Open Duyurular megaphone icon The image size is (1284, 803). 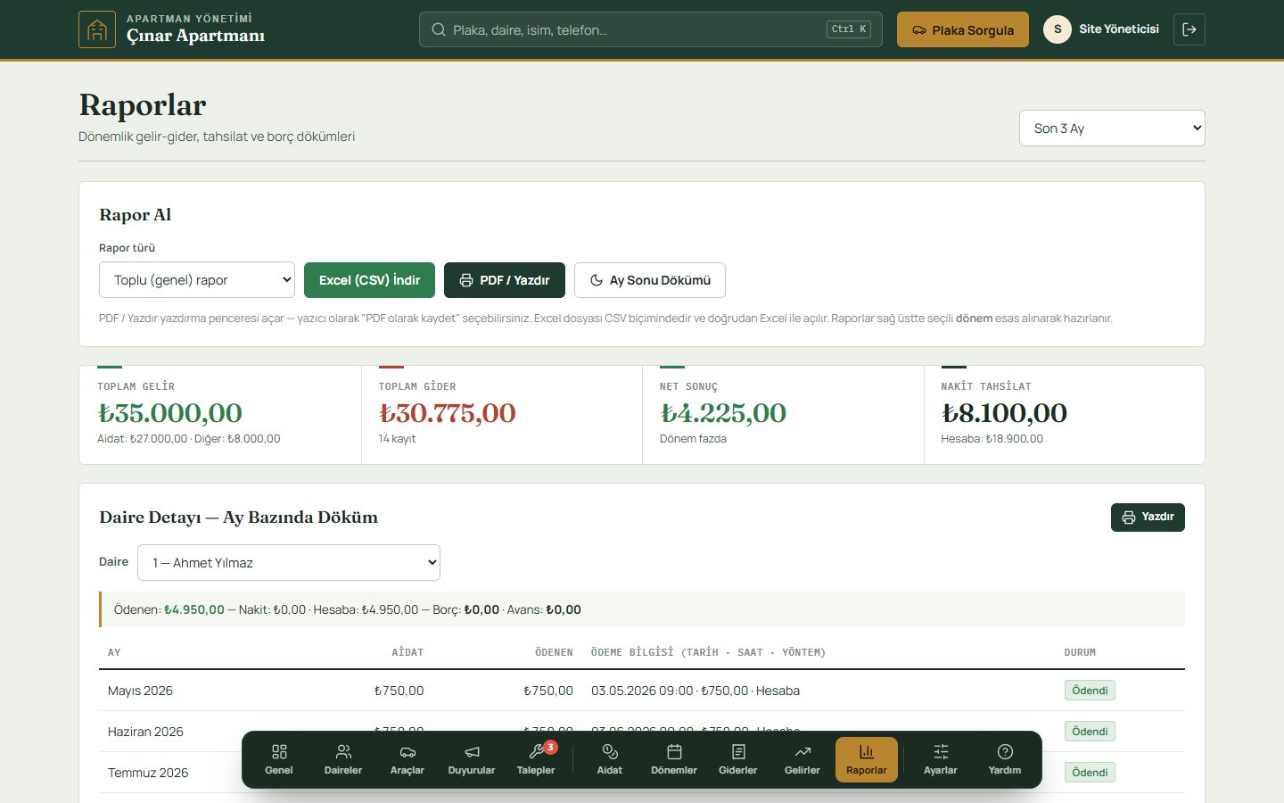click(x=472, y=759)
